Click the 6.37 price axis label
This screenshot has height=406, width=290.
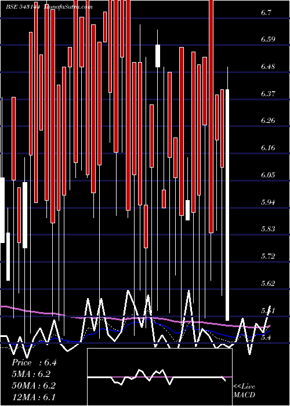[268, 94]
